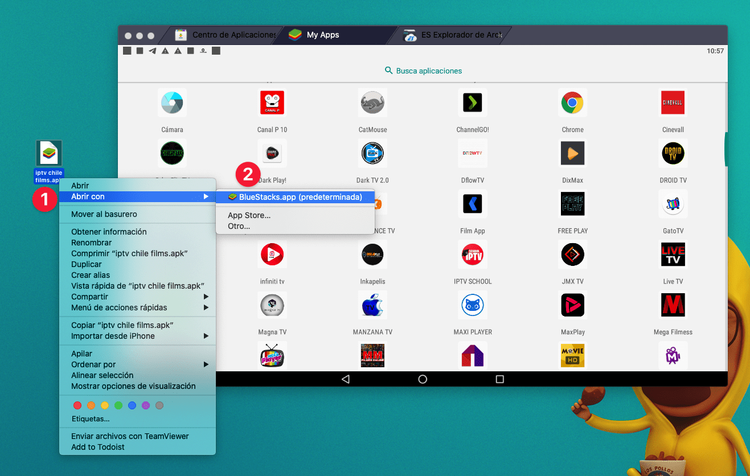Click the apps list scrollbar handle

[x=726, y=149]
